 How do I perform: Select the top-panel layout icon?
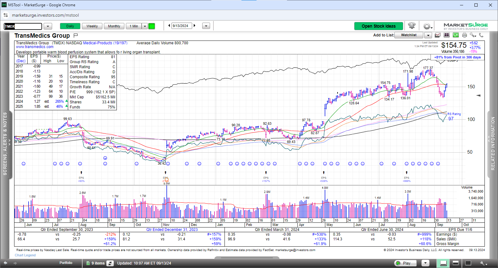[456, 263]
